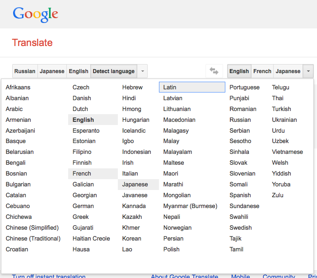Choose Croatian from the language list
Screen dimensions: 317x278
point(17,249)
